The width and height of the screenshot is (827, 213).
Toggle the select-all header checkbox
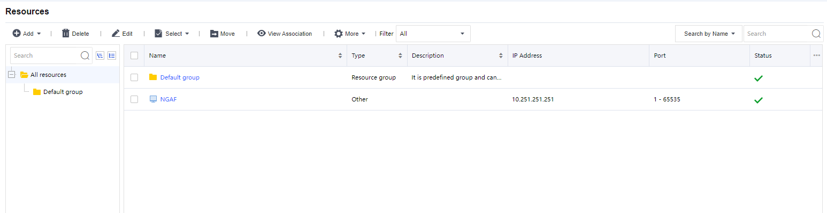pos(134,56)
